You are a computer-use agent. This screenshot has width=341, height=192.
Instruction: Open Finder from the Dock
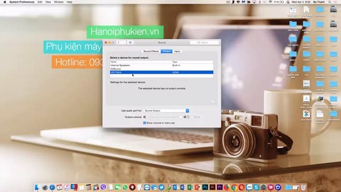tap(38, 187)
